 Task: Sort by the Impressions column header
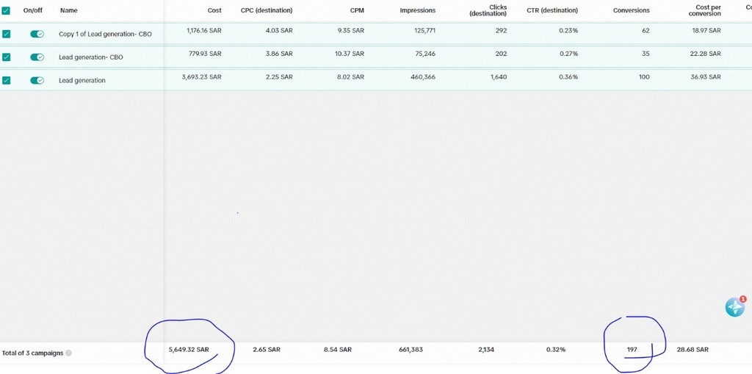[418, 10]
